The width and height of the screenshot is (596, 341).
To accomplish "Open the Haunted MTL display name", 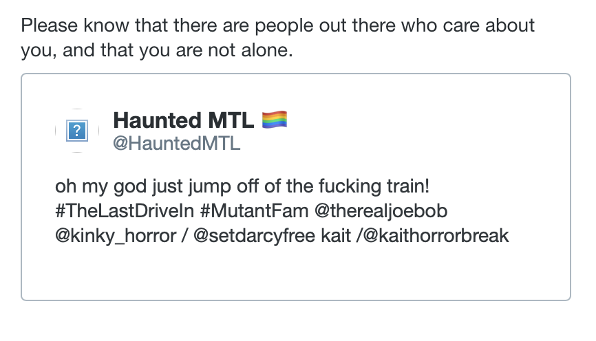I will coord(184,120).
